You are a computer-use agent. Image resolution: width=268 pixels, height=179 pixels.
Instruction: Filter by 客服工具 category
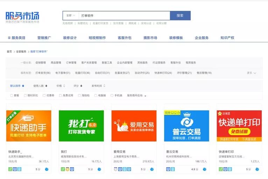[x=107, y=63]
